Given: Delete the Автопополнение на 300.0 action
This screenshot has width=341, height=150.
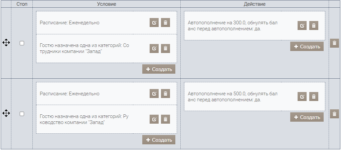Looking at the screenshot, I should coord(314,26).
